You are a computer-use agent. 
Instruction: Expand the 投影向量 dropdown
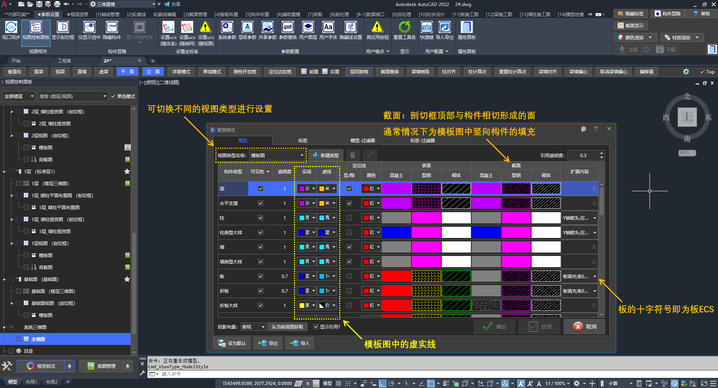point(253,327)
